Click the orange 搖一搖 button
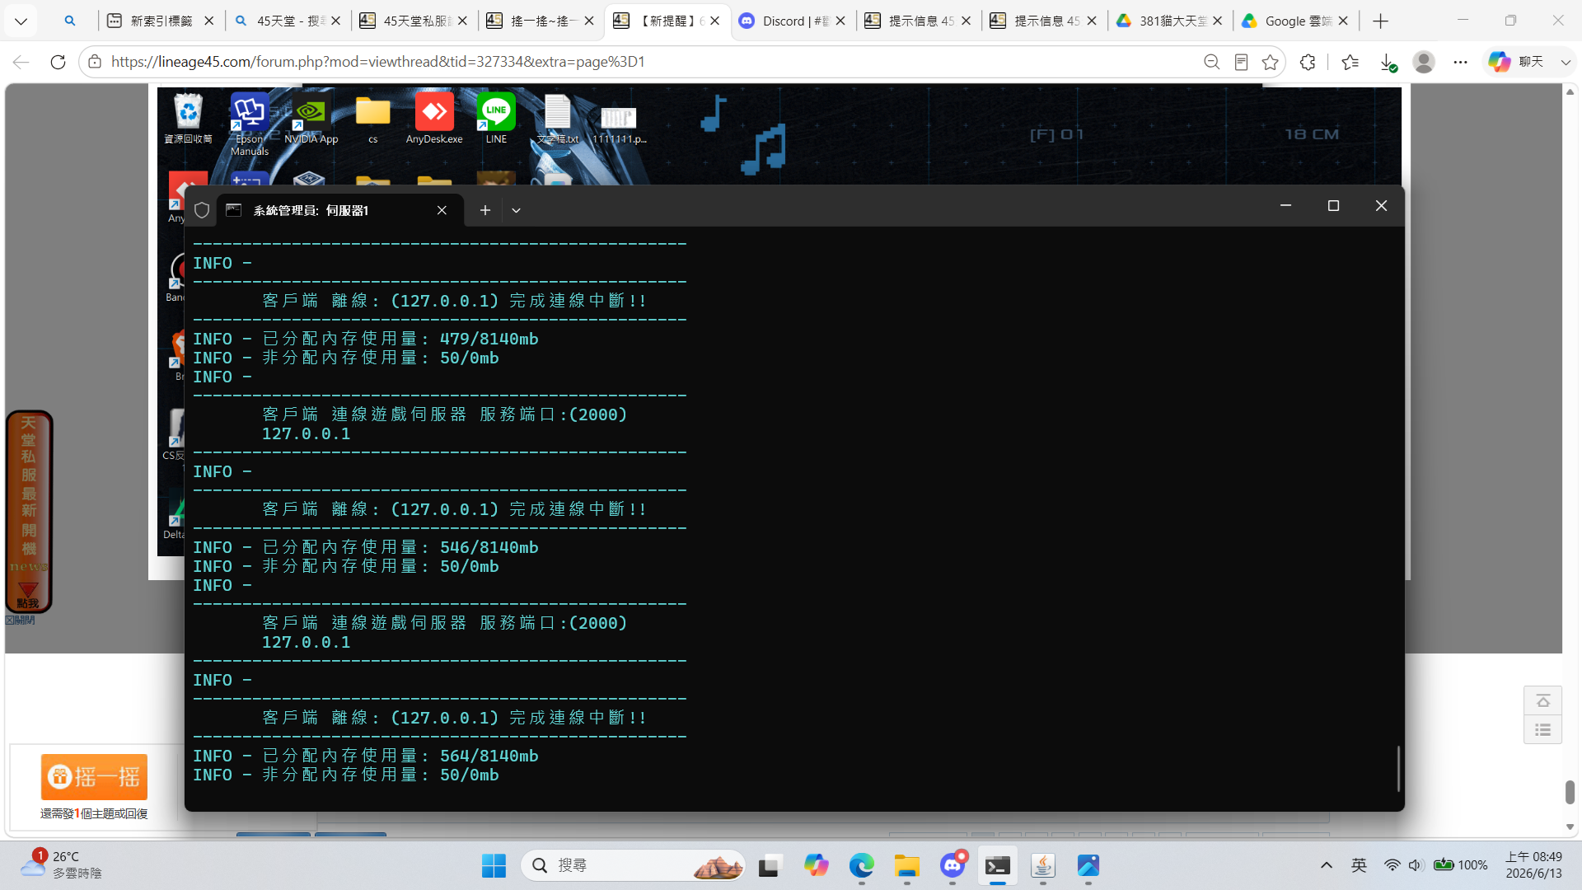 (94, 777)
